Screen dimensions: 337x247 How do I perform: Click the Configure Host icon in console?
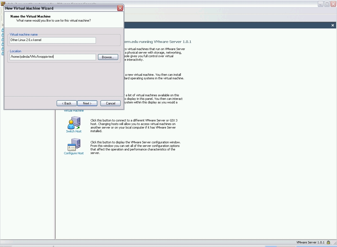74,145
